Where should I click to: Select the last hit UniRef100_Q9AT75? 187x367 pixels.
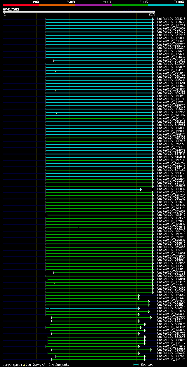click(171, 359)
